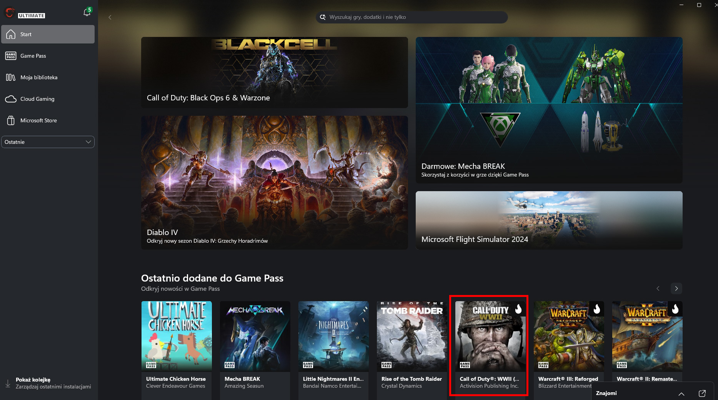718x400 pixels.
Task: Click into the game search field
Action: [x=411, y=17]
